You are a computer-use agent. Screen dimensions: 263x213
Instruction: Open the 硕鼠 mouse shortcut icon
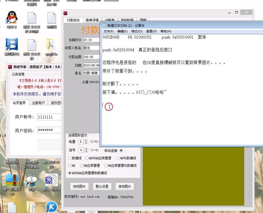tap(32, 182)
